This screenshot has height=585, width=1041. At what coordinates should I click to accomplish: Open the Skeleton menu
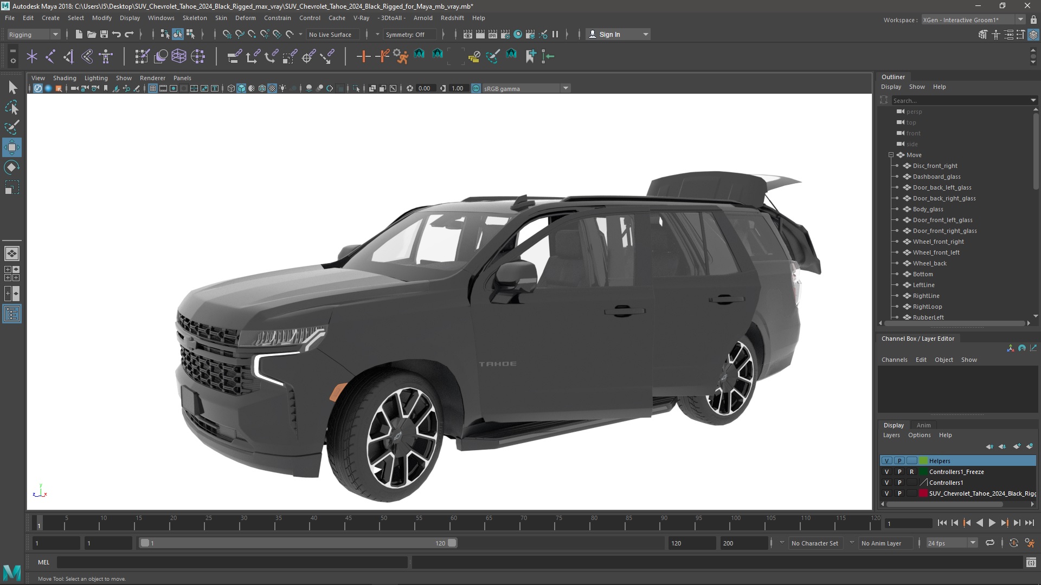coord(195,18)
